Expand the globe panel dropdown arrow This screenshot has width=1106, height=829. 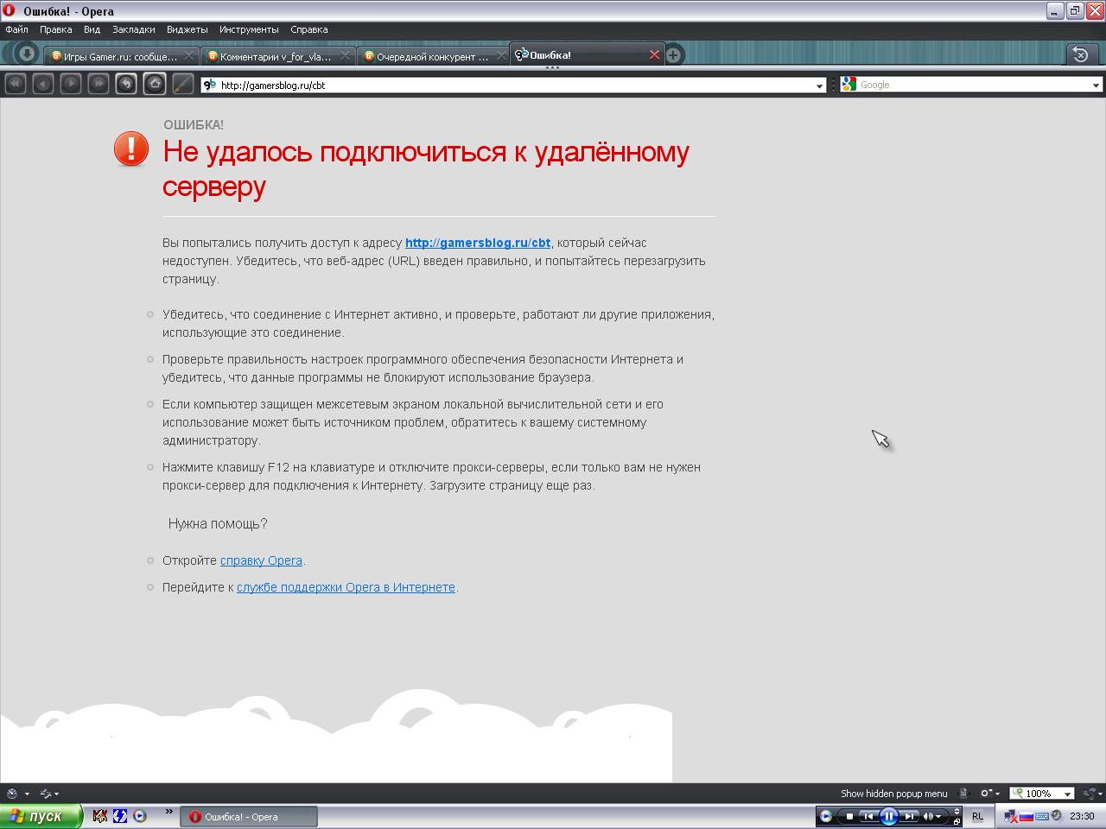tap(27, 794)
